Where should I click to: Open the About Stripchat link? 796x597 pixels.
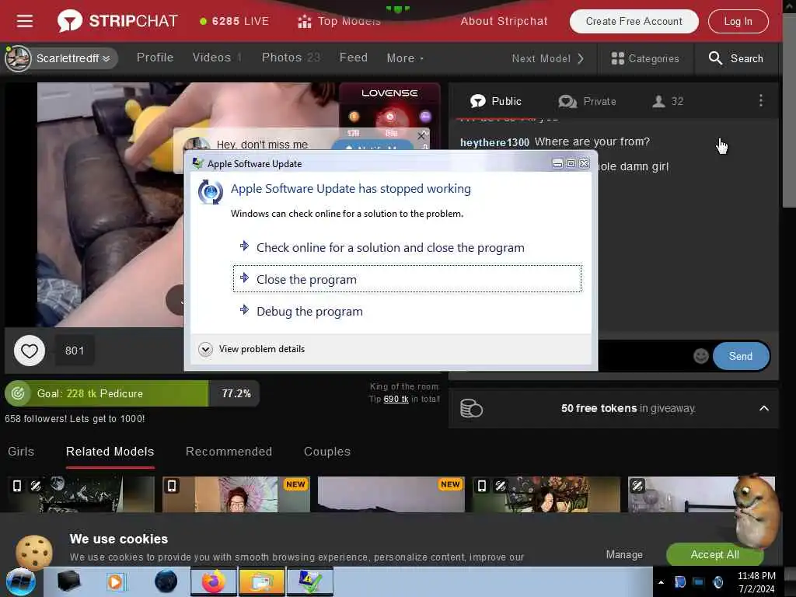(x=504, y=21)
